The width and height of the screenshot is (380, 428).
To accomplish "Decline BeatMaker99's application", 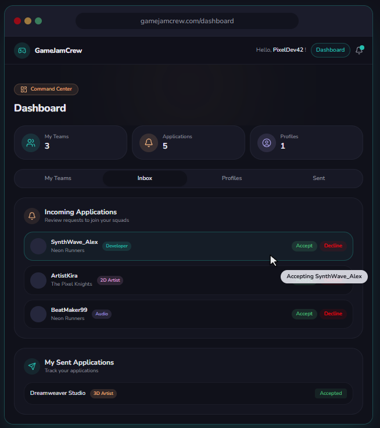I will pyautogui.click(x=333, y=314).
